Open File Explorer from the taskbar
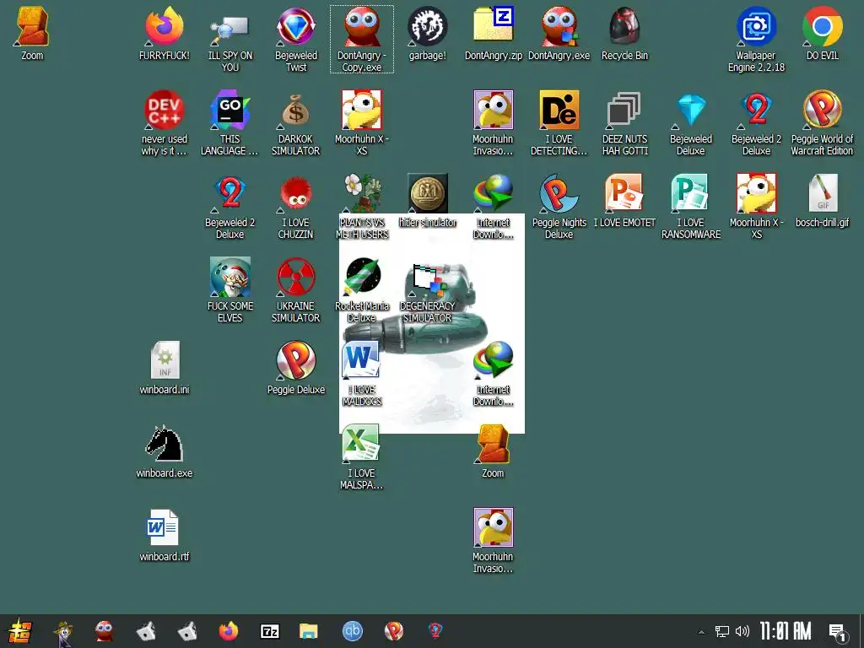Viewport: 864px width, 648px height. click(309, 631)
